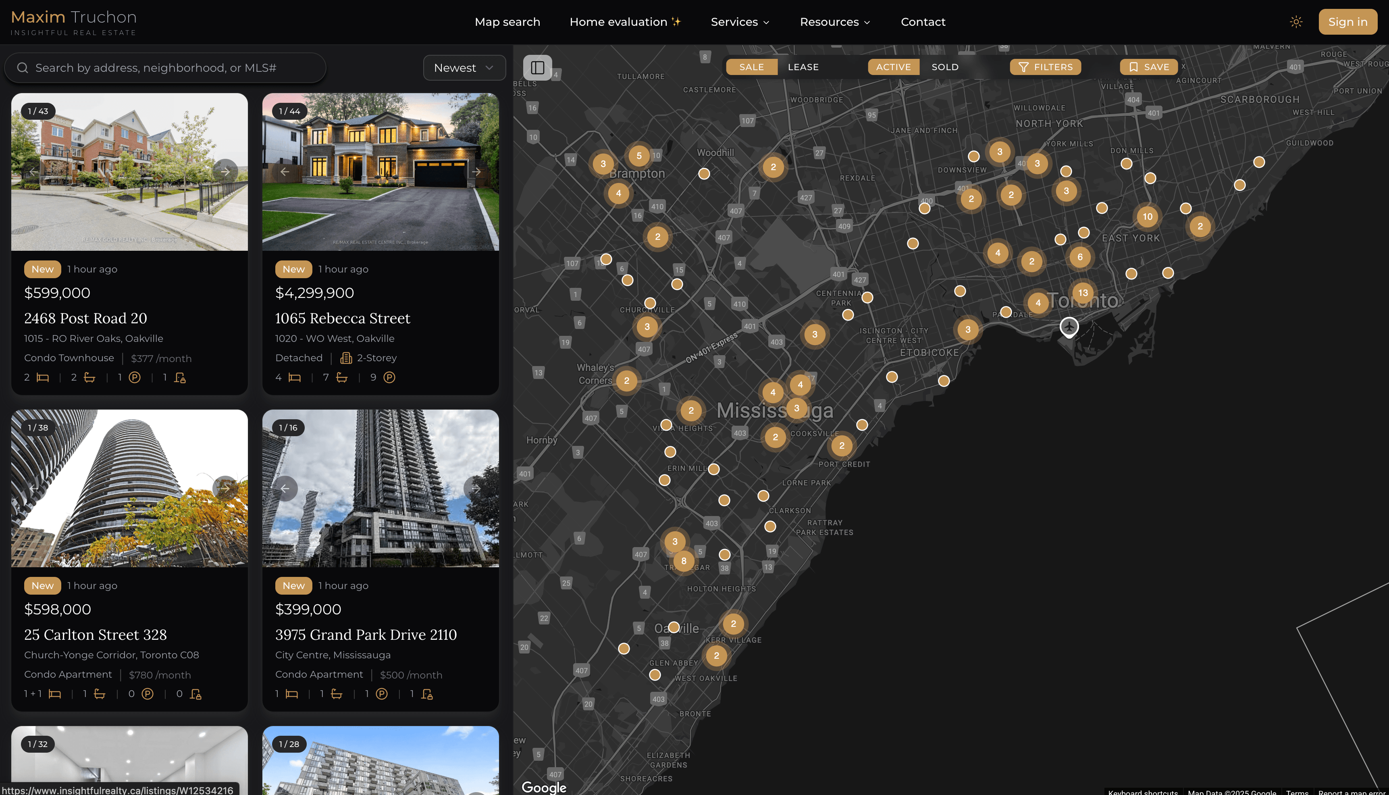Click the cluster marker labeled 13 near Toronto
1389x795 pixels.
coord(1083,293)
